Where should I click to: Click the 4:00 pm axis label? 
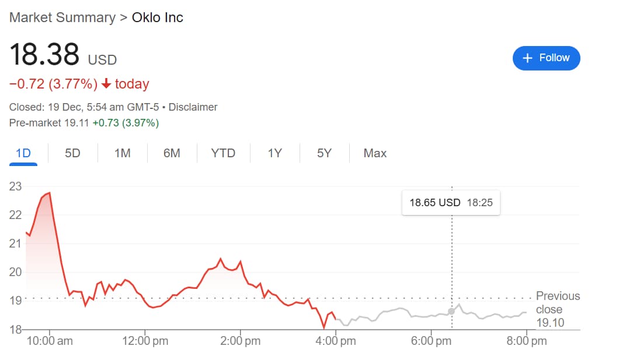click(x=336, y=340)
